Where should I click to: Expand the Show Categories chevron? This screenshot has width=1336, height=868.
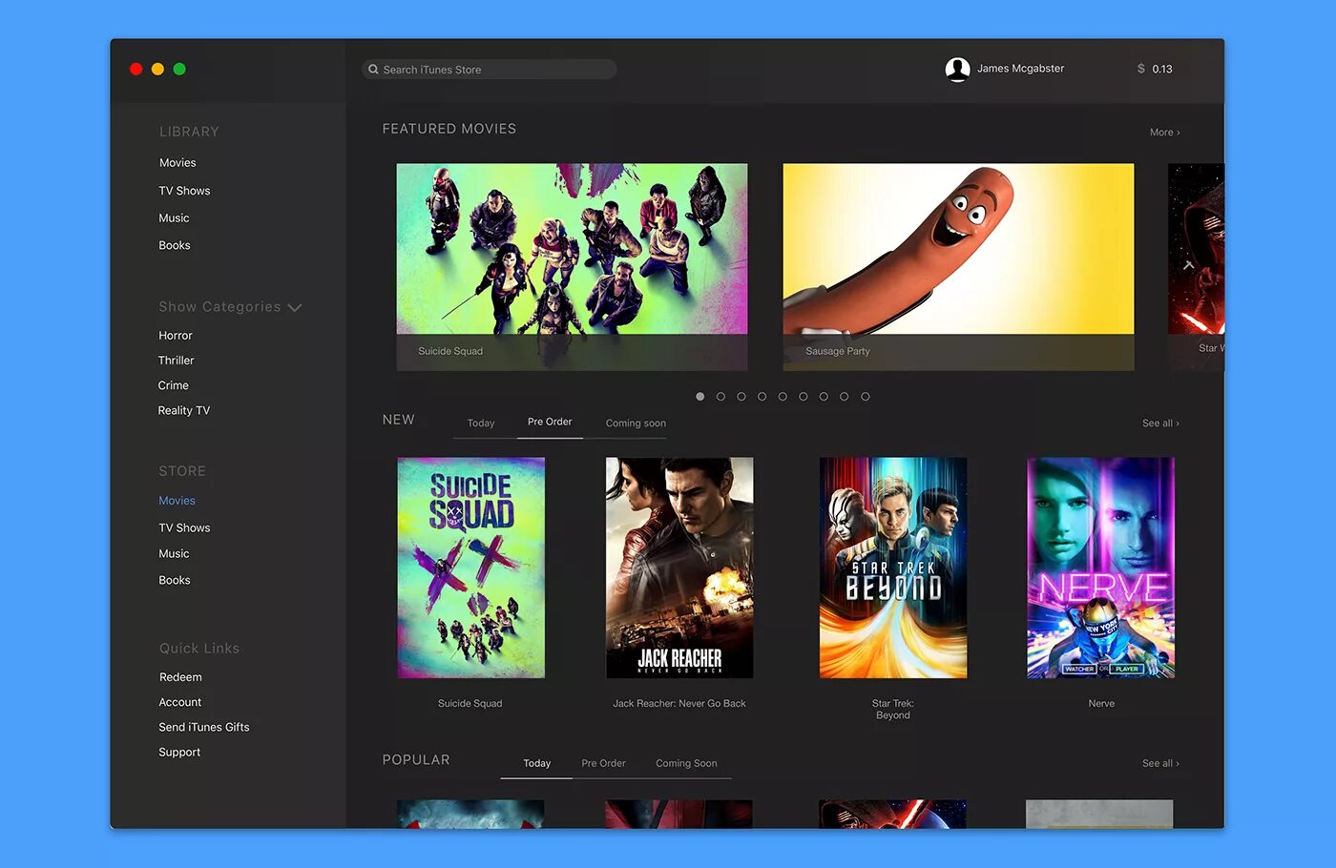coord(295,307)
